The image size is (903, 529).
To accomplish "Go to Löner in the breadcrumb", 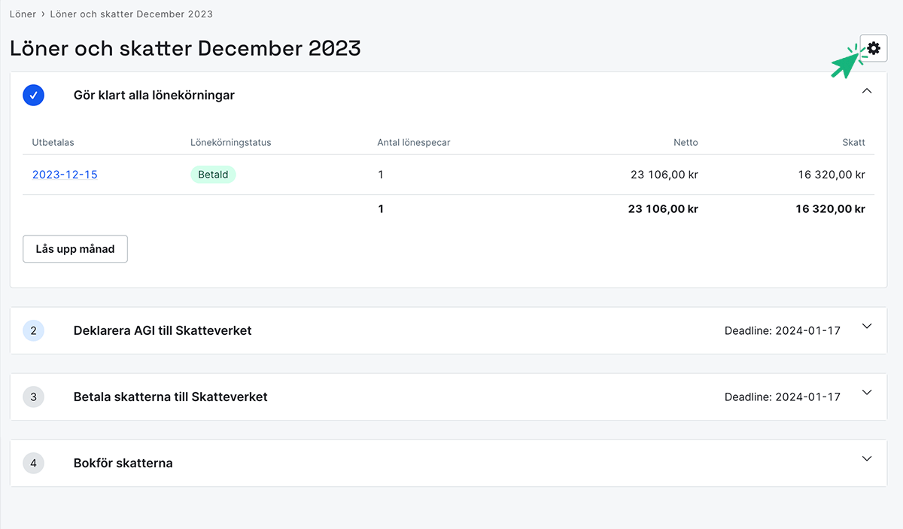I will point(23,14).
